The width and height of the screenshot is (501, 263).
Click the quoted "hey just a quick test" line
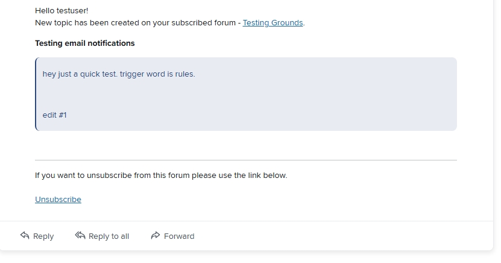click(x=118, y=74)
